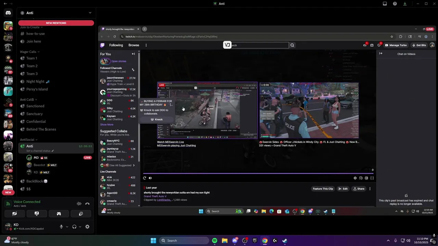Expand headphone output options arrow
This screenshot has width=438, height=246.
tap(80, 227)
